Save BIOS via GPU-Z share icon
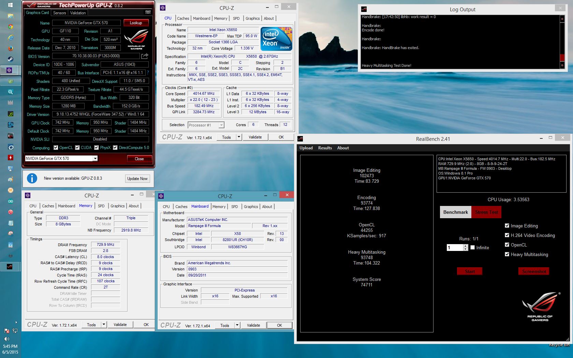573x358 pixels. click(x=145, y=56)
